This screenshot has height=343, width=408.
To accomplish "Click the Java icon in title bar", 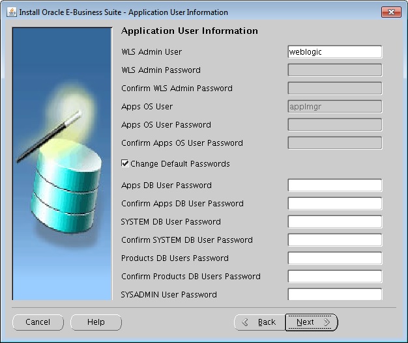I will pyautogui.click(x=12, y=12).
